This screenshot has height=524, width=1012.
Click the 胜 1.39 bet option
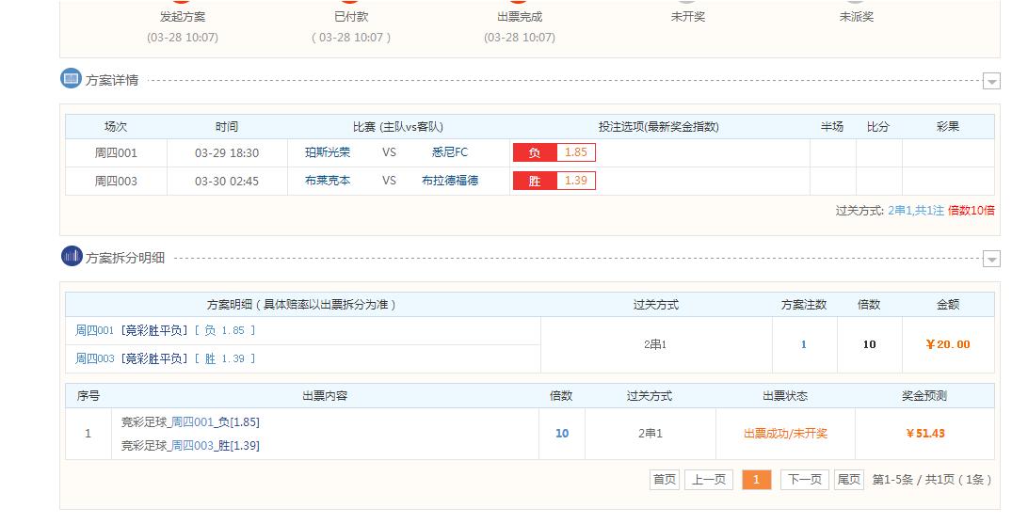[x=554, y=181]
